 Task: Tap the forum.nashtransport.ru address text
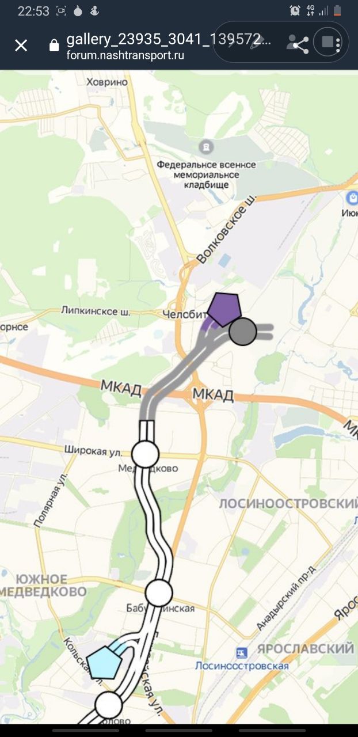(125, 56)
